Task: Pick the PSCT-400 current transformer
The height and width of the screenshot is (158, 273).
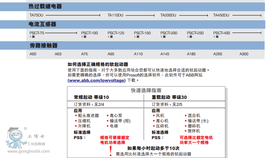Action: [222, 33]
